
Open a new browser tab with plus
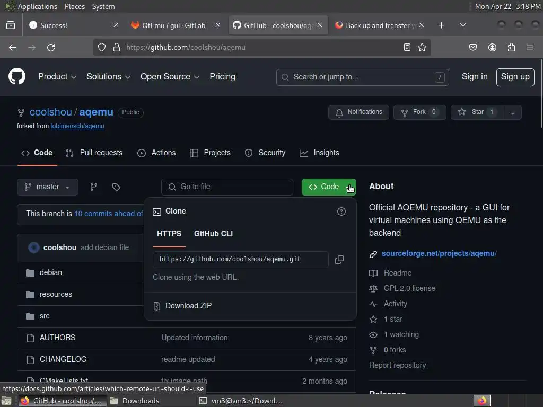[441, 25]
